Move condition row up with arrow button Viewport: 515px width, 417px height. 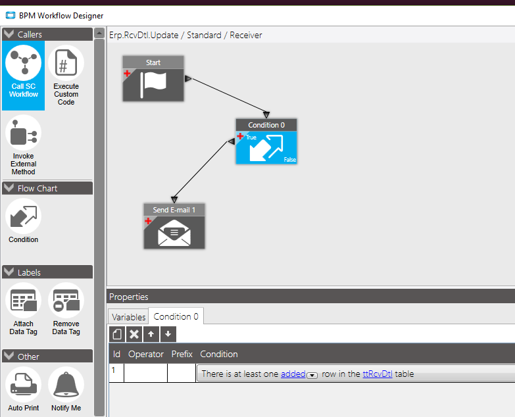(151, 334)
